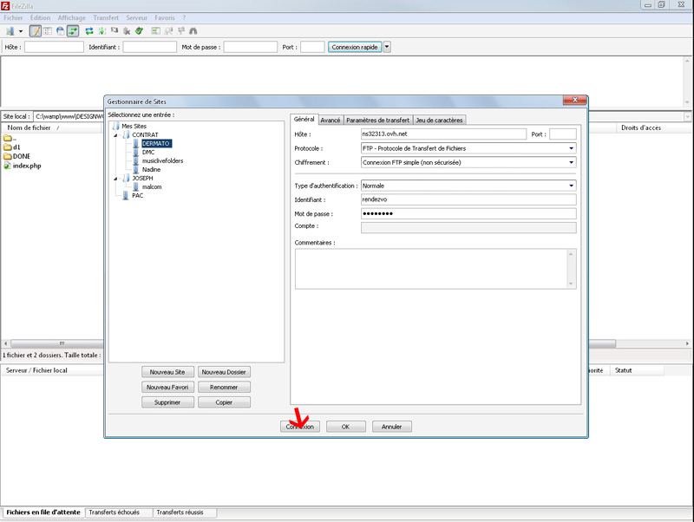Click the disconnect from server icon
The width and height of the screenshot is (694, 522).
pos(127,31)
